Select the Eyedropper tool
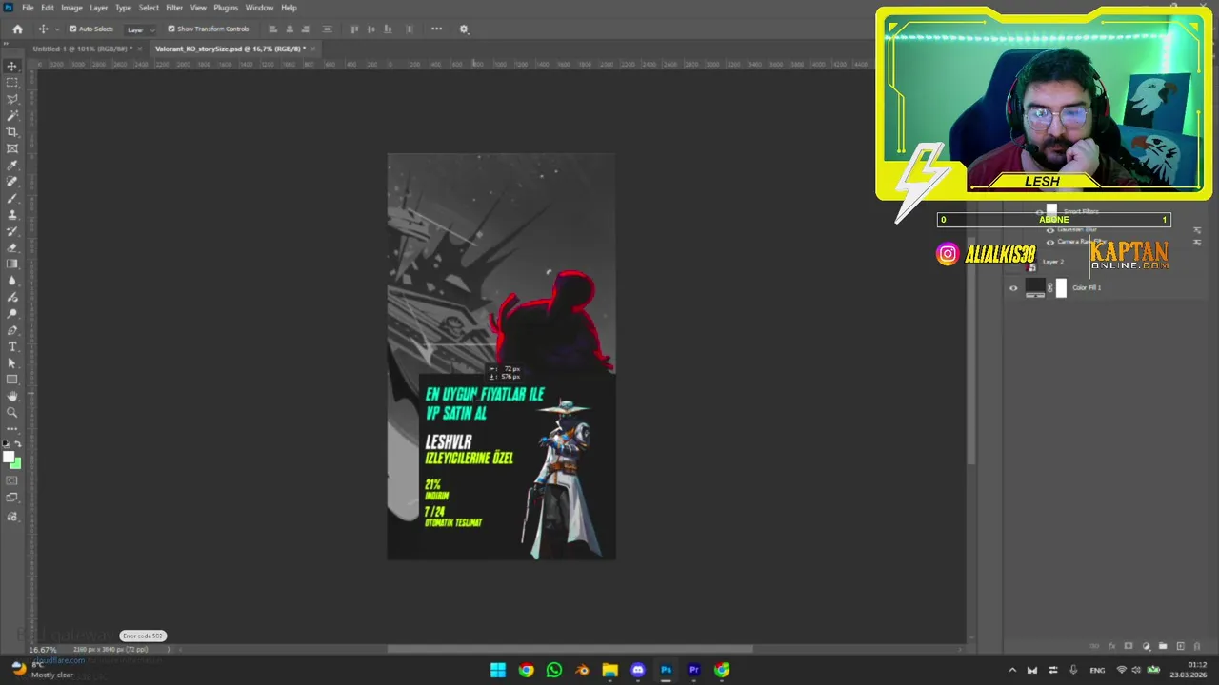Screen dimensions: 1219x685 12,165
